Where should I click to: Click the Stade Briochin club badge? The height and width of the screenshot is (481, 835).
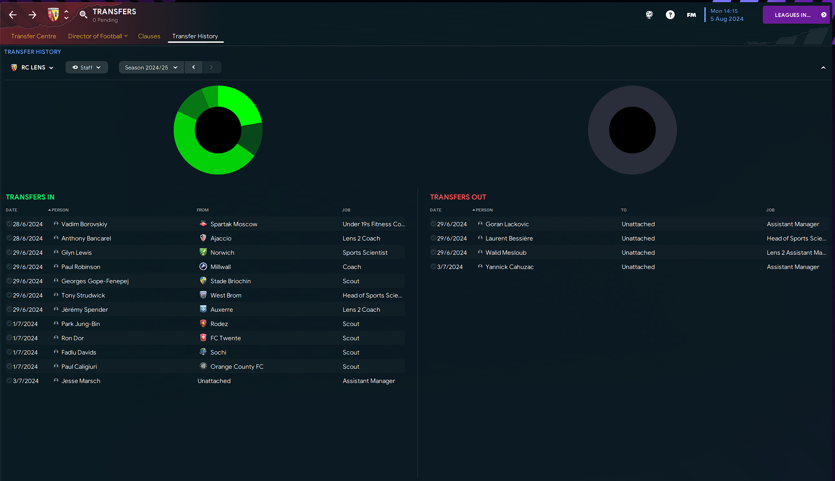click(x=203, y=281)
